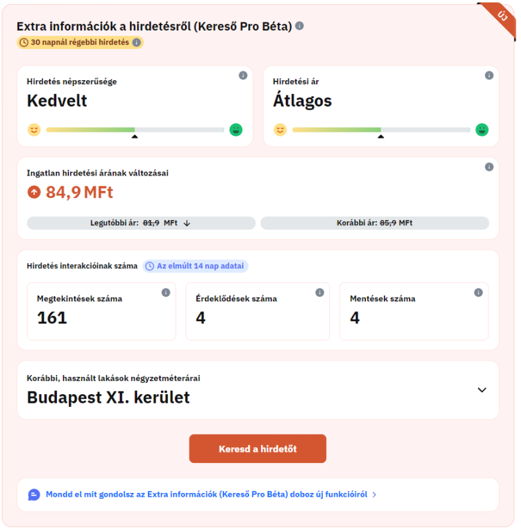
Task: Open info icon in Hirdetés népszerűsége card
Action: tap(243, 76)
